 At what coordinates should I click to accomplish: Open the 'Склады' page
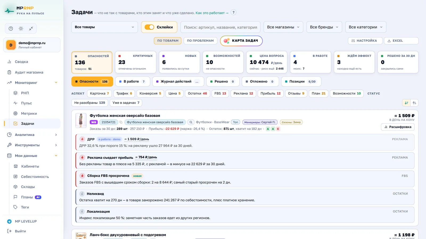(x=35, y=187)
